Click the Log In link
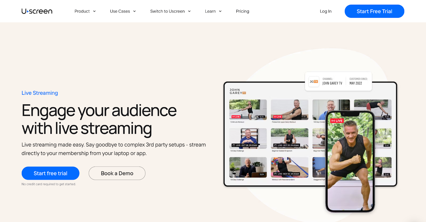The image size is (426, 222). click(x=326, y=11)
